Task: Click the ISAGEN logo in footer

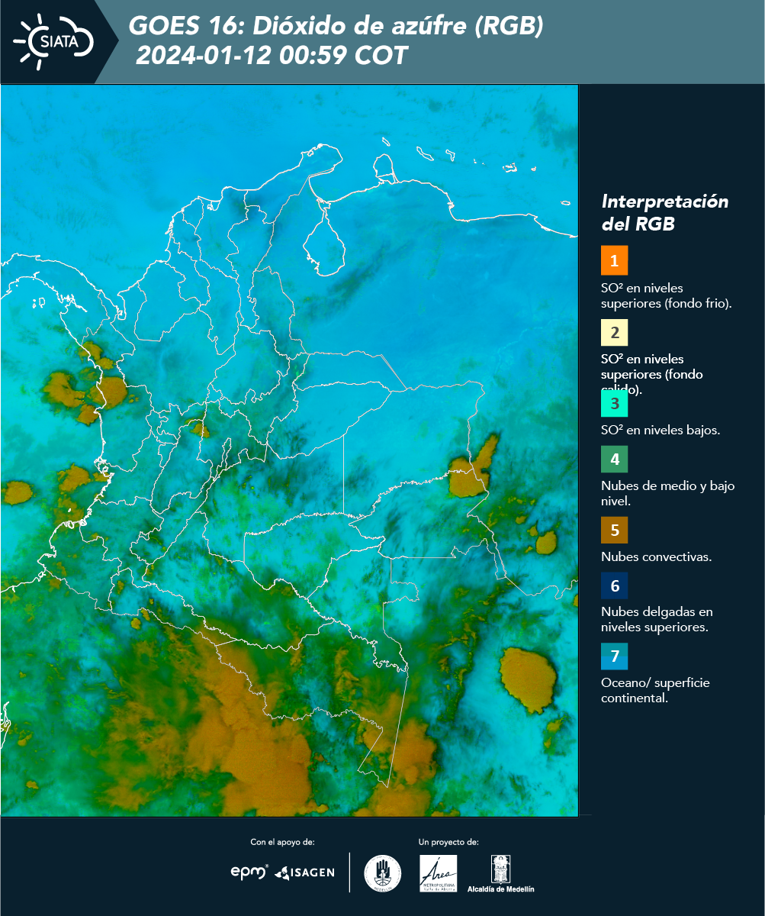Action: [x=304, y=872]
